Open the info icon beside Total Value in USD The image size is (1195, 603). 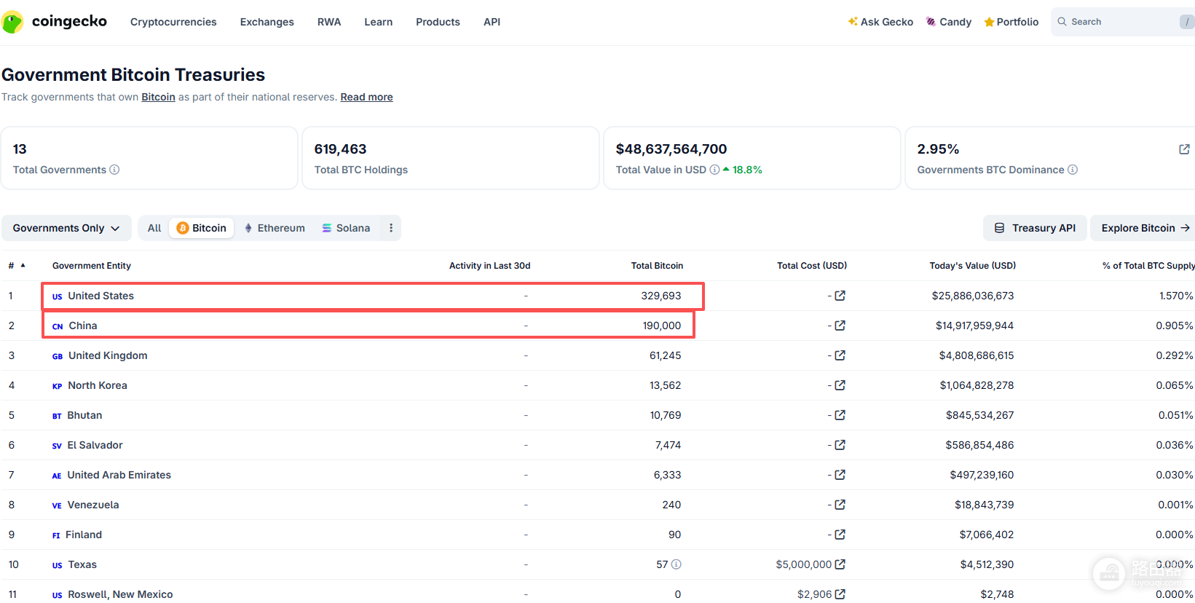(x=714, y=170)
